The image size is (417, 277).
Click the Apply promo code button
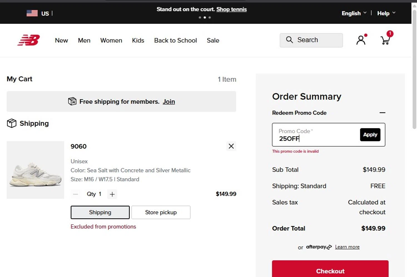pyautogui.click(x=370, y=135)
